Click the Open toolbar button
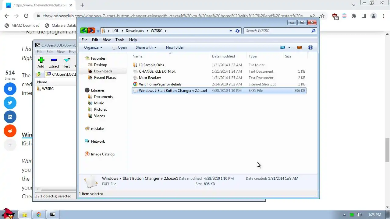390x219 pixels. pos(119,47)
